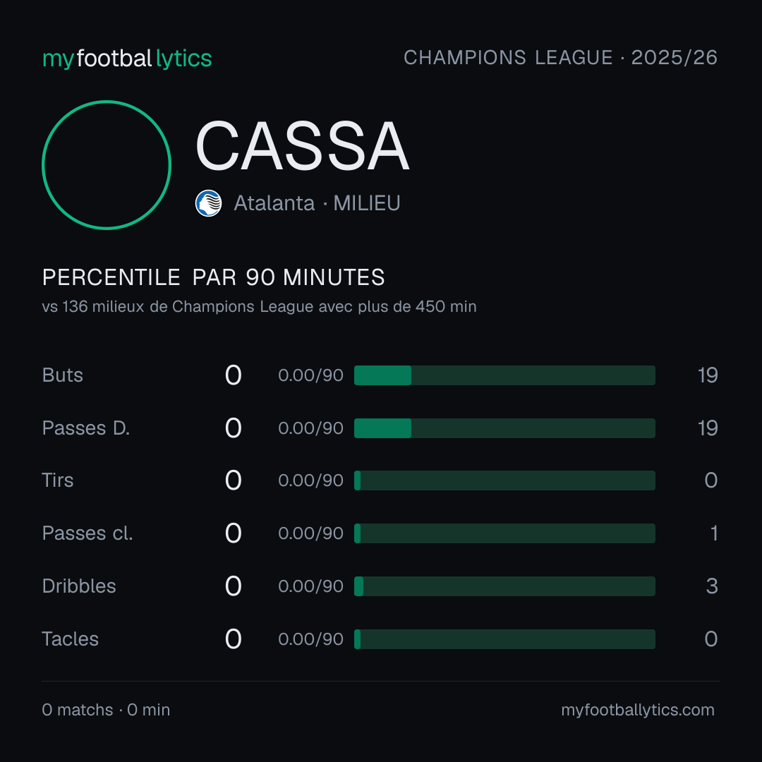The width and height of the screenshot is (762, 762).
Task: Click the myfootballytics logo at top left
Action: click(x=127, y=59)
